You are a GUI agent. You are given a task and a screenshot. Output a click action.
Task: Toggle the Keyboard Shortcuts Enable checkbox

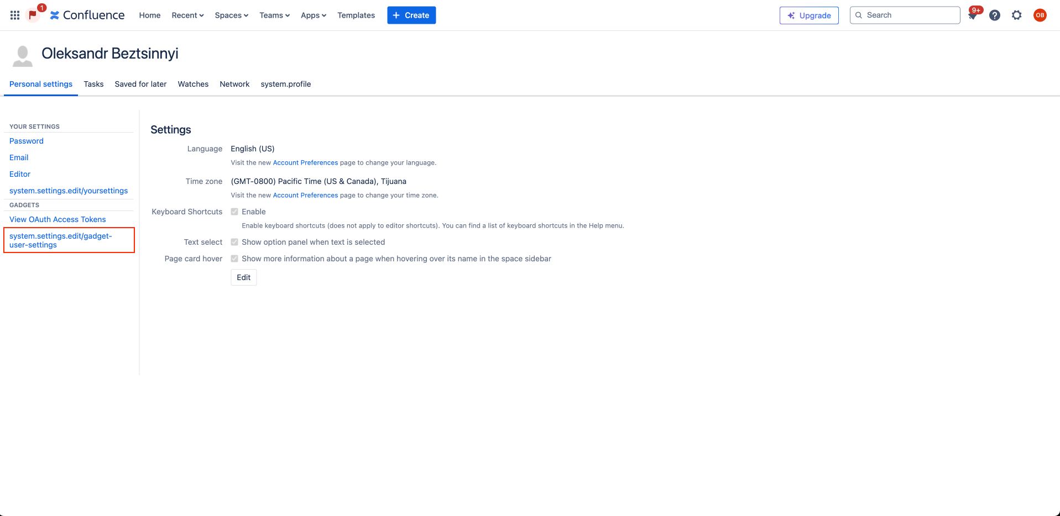pos(234,212)
